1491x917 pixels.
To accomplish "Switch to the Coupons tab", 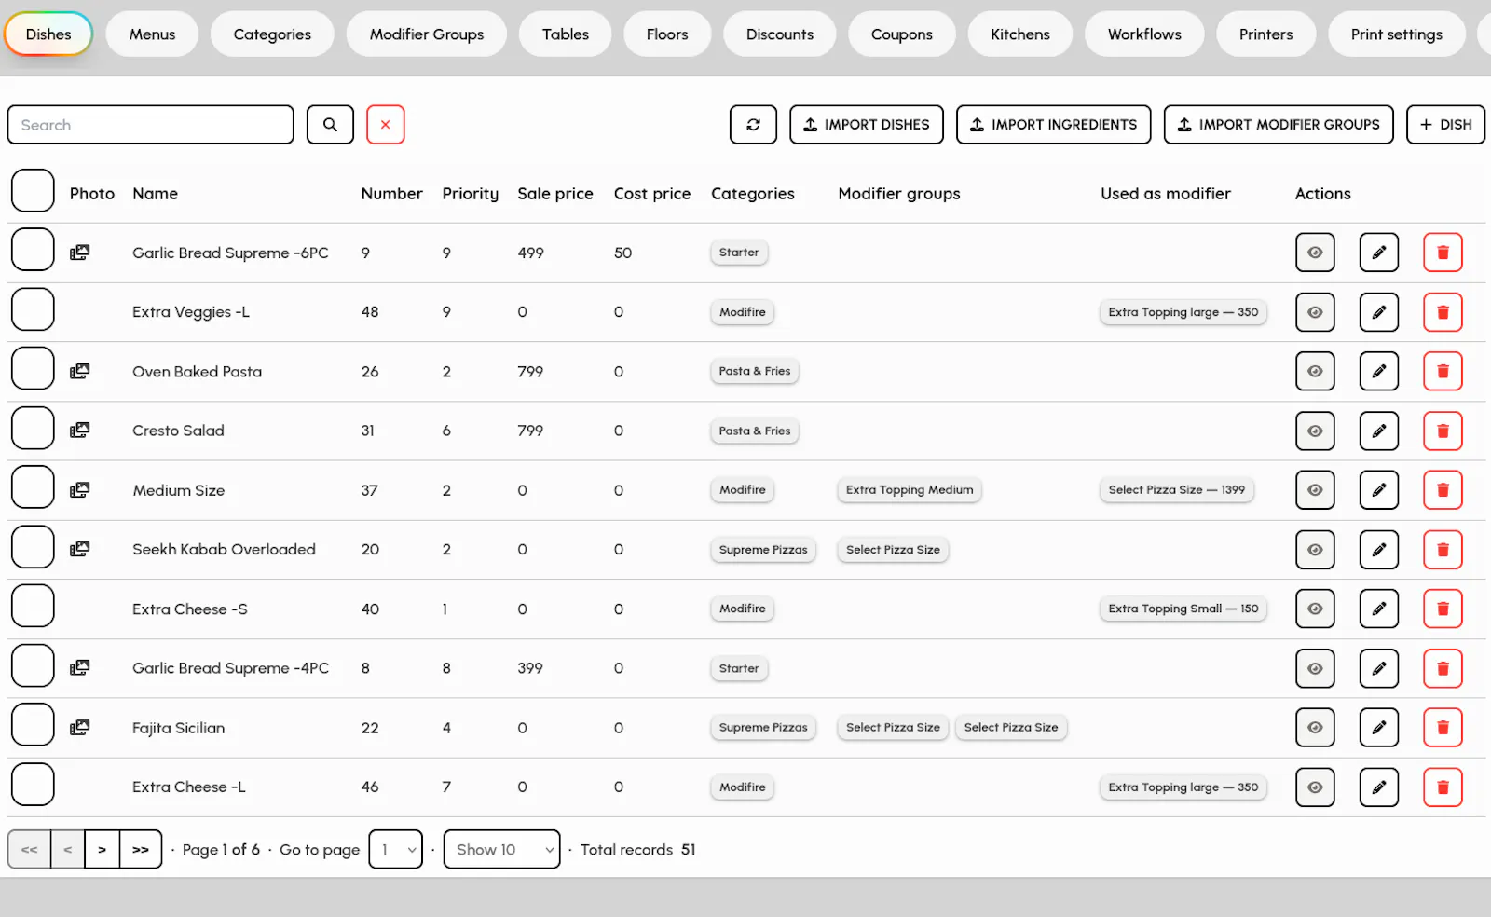I will tap(902, 34).
